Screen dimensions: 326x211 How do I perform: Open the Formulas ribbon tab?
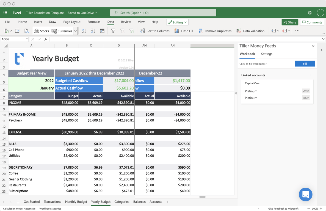pos(94,22)
